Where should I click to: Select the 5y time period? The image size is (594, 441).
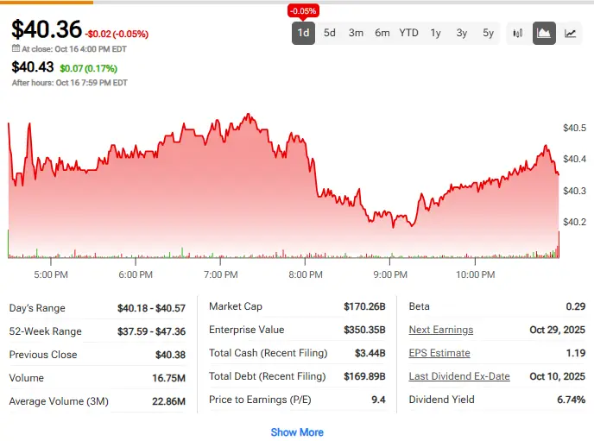point(489,34)
